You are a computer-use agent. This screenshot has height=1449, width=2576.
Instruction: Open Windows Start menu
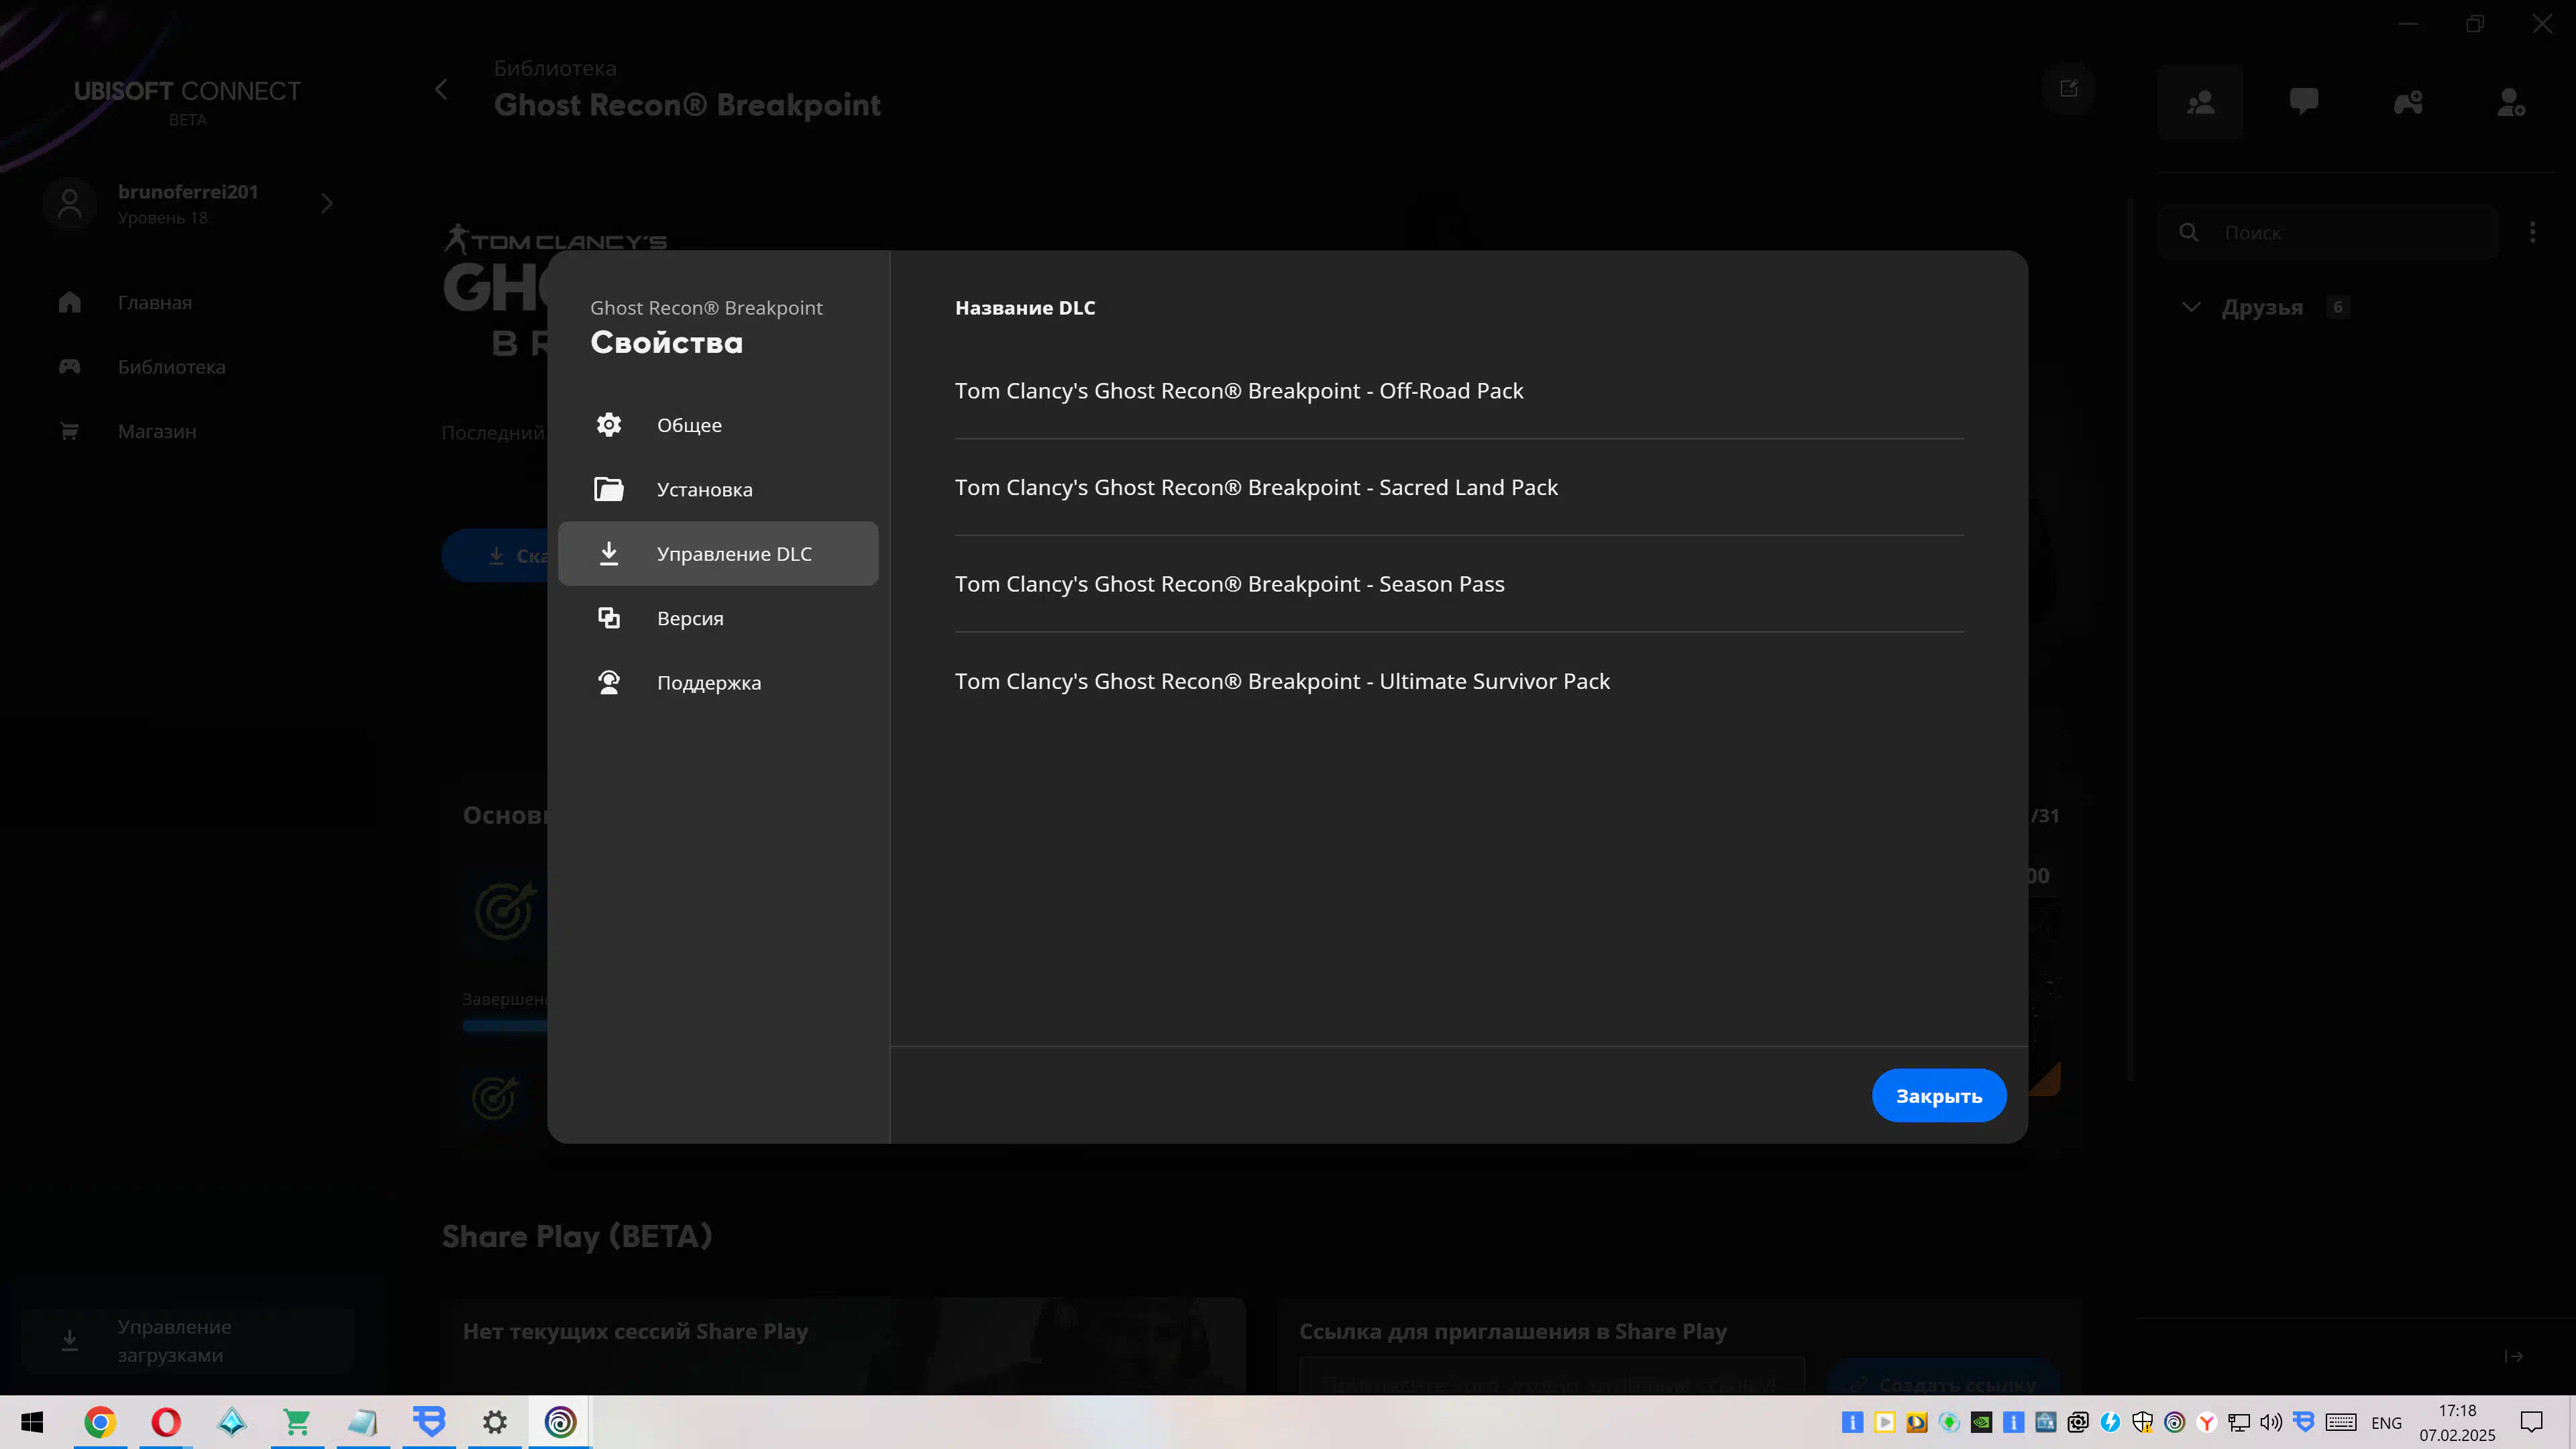(x=32, y=1422)
